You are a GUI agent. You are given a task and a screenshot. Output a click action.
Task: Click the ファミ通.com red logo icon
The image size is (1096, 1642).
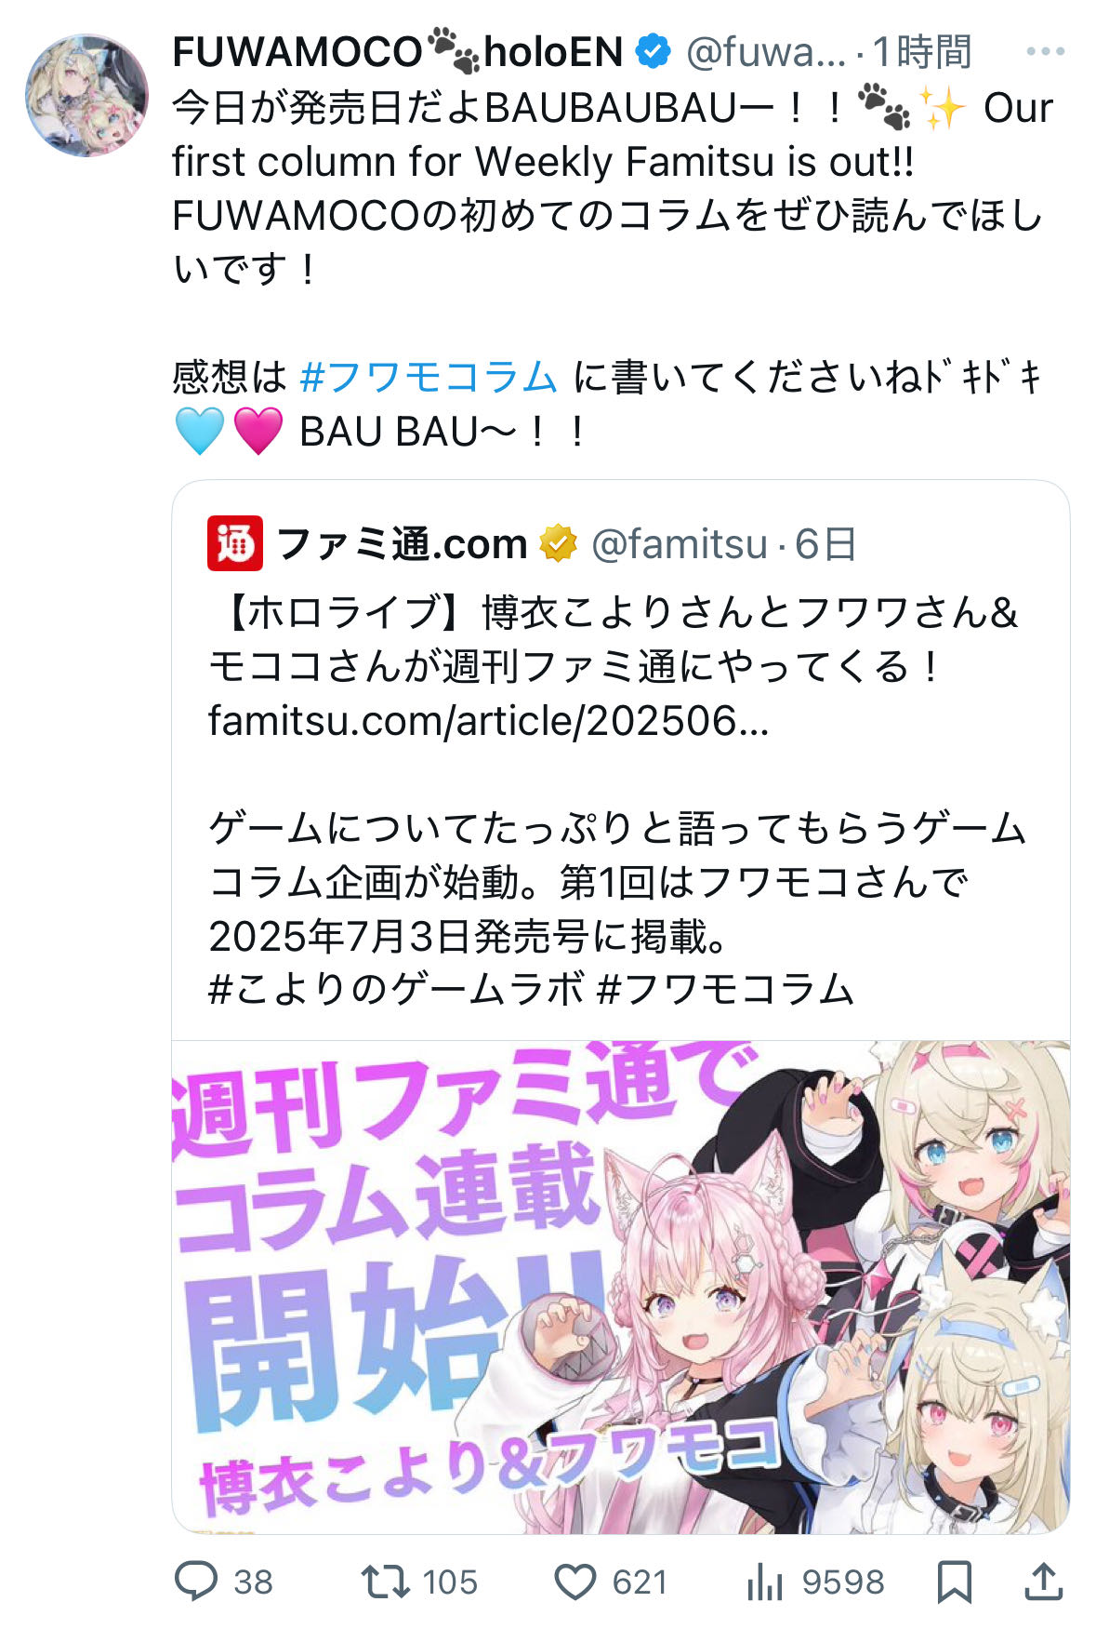tap(235, 543)
